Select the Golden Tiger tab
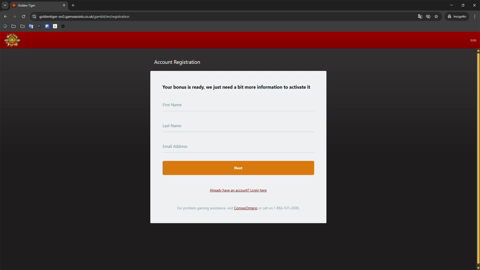The height and width of the screenshot is (270, 480). [x=37, y=5]
